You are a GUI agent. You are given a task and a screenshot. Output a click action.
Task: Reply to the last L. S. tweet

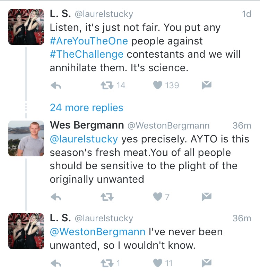coord(56,263)
